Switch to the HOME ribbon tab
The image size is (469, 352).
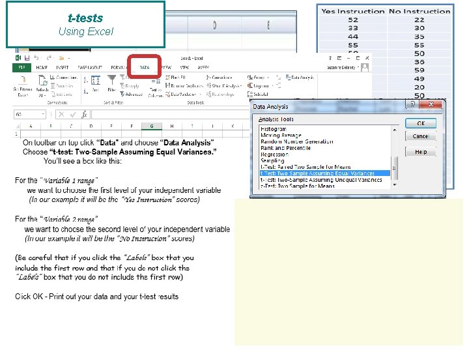(x=42, y=68)
